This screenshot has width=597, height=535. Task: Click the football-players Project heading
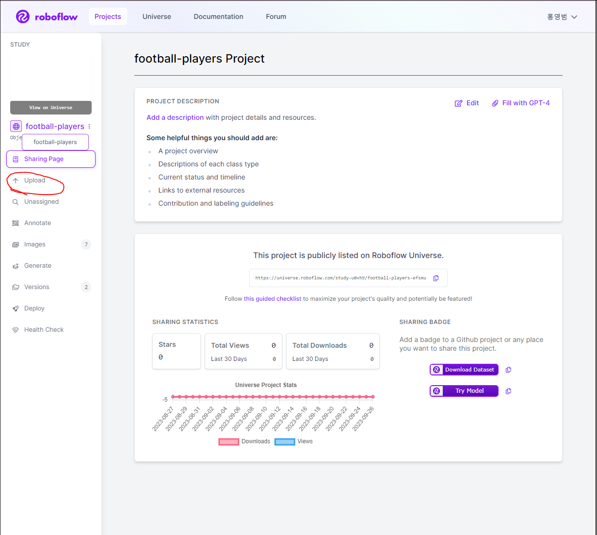199,59
